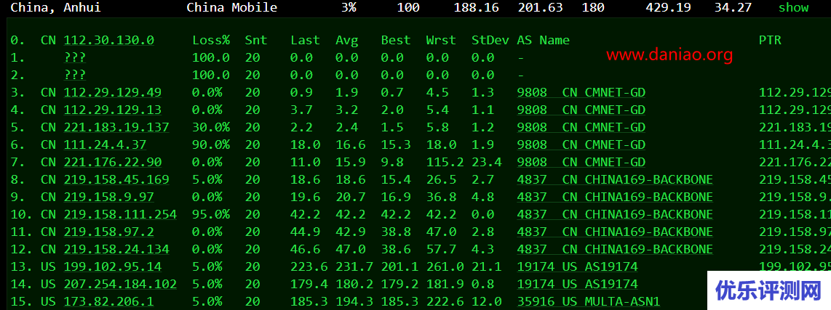Open CHINA169-BACKBONE AS link on hop 8 row
This screenshot has width=831, height=310.
[x=615, y=179]
